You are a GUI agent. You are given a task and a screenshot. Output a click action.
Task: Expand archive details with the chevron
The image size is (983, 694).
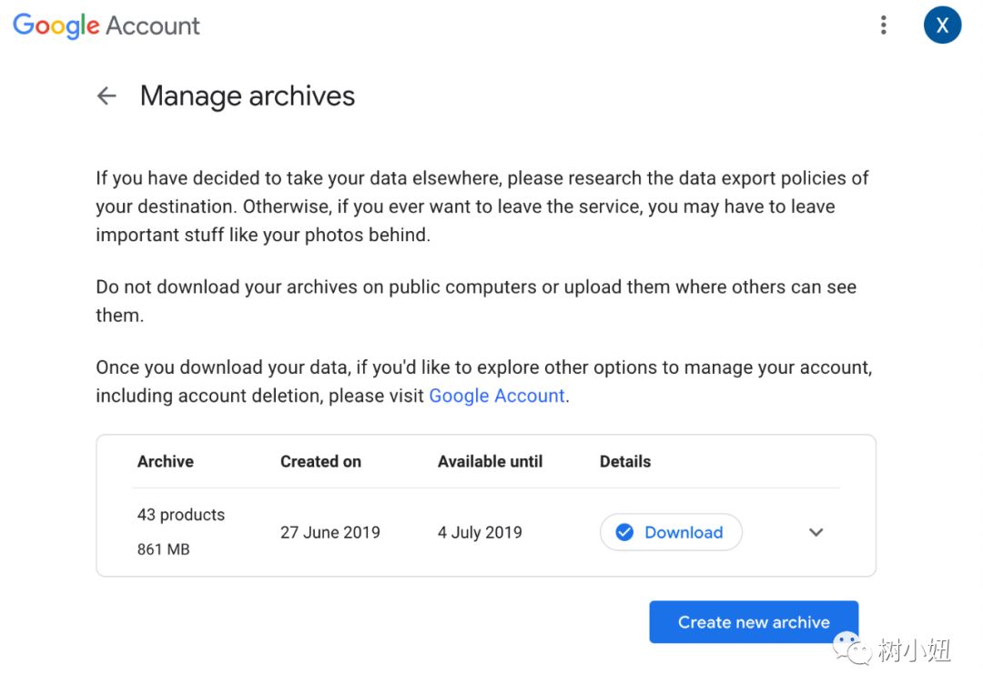point(816,532)
